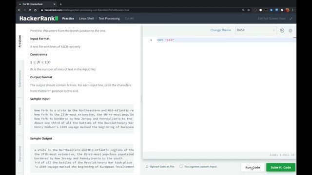Screen dimensions: 312x175
Task: Bookmark this page with the star
Action: (248, 10)
